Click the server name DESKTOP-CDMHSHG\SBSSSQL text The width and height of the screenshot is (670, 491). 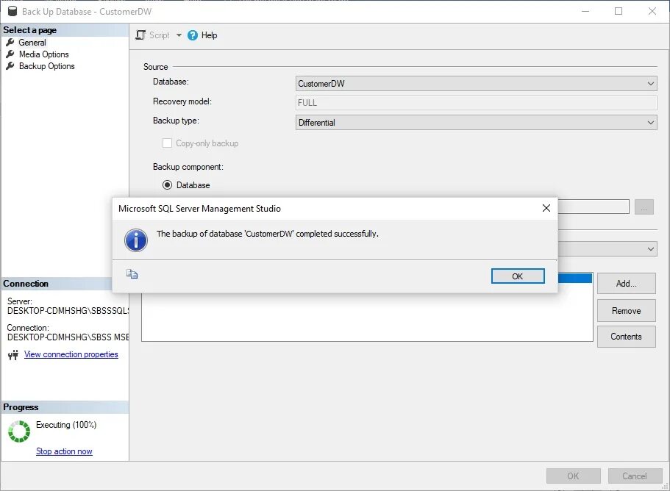pos(68,311)
